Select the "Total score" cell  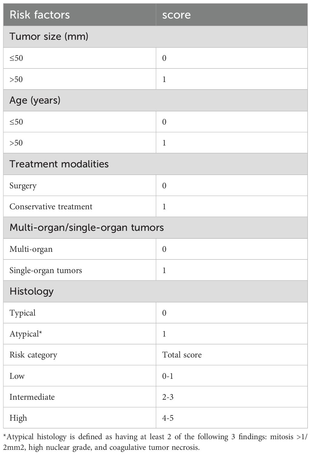[x=182, y=355]
